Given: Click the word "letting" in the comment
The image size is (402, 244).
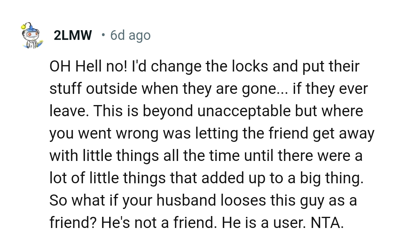Looking at the screenshot, I should coord(217,133).
